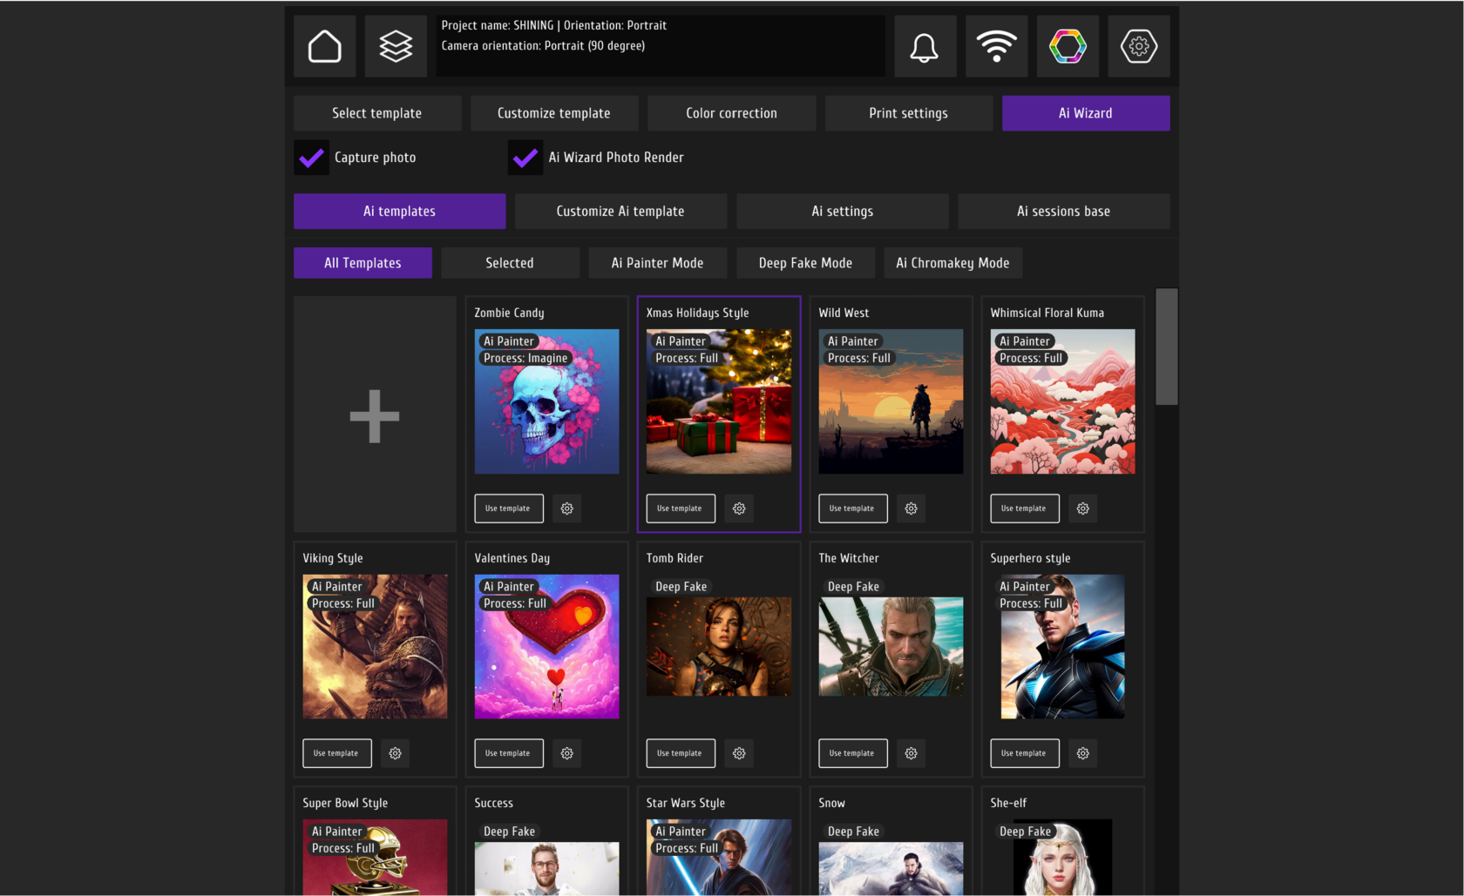Open settings gear for Wild West
1464x896 pixels.
(912, 509)
